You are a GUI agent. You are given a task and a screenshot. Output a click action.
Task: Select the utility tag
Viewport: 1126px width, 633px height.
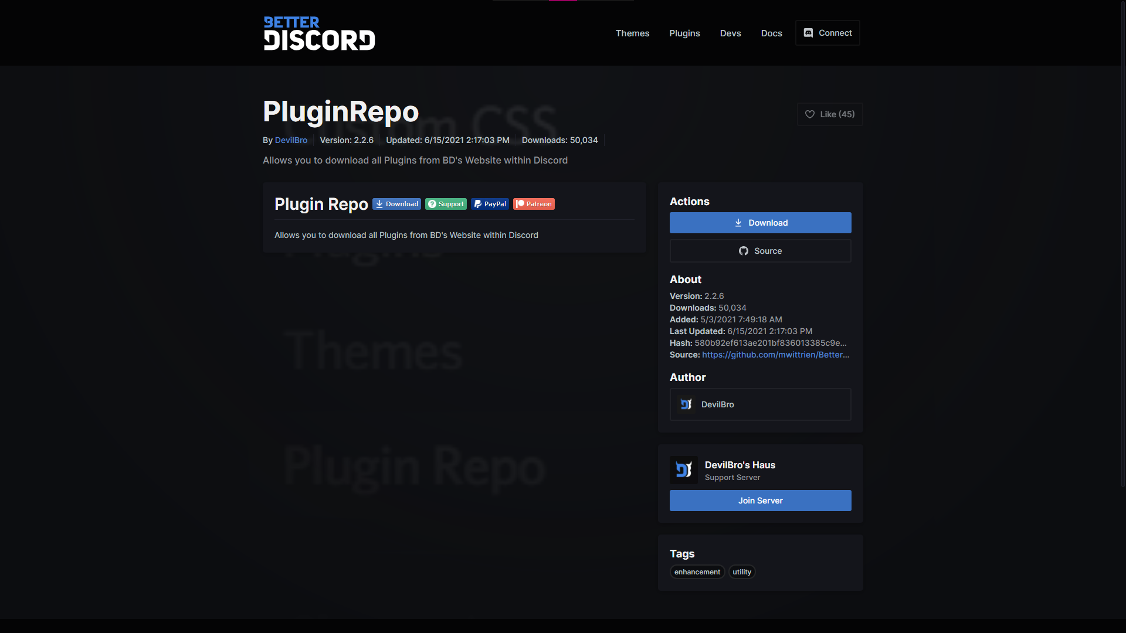741,571
